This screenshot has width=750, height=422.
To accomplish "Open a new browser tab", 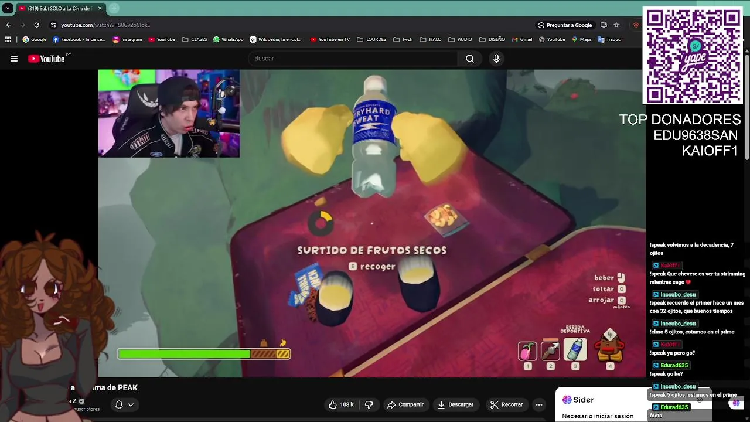I will tap(114, 8).
